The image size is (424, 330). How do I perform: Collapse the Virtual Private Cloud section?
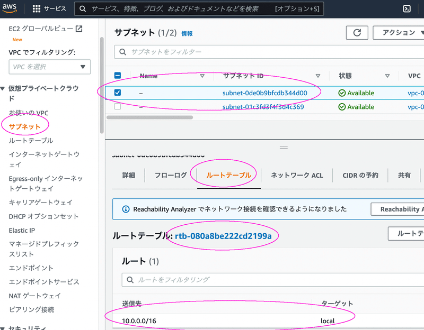click(x=3, y=88)
